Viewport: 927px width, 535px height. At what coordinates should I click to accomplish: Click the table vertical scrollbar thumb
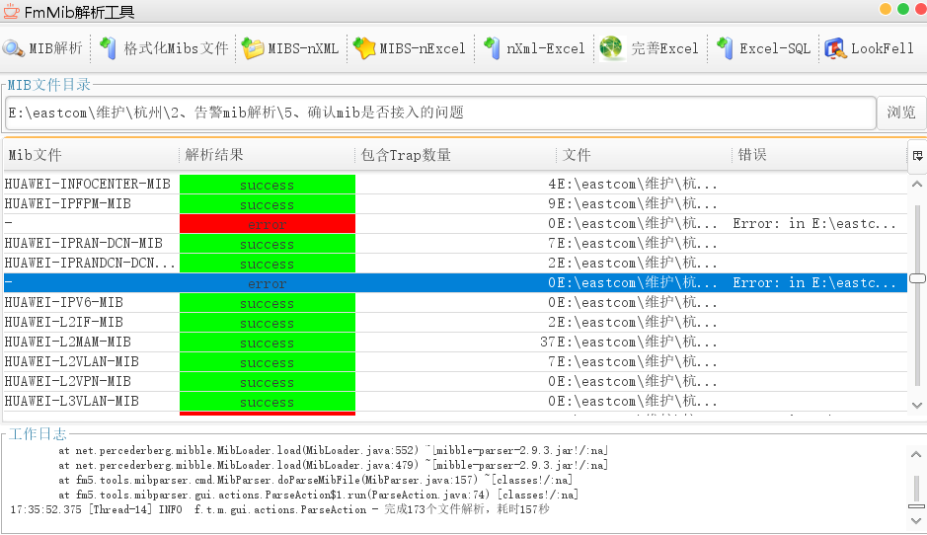coord(917,278)
